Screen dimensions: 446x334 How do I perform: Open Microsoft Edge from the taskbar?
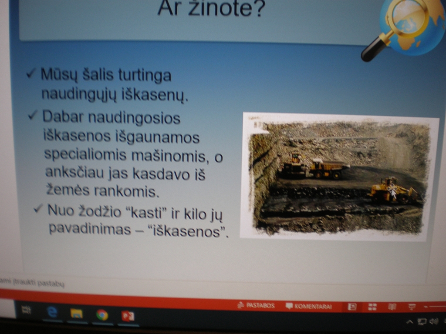52,312
